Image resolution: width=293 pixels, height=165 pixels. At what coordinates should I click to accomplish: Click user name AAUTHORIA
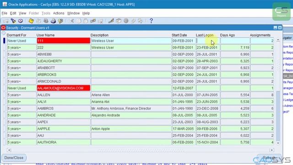(63, 142)
